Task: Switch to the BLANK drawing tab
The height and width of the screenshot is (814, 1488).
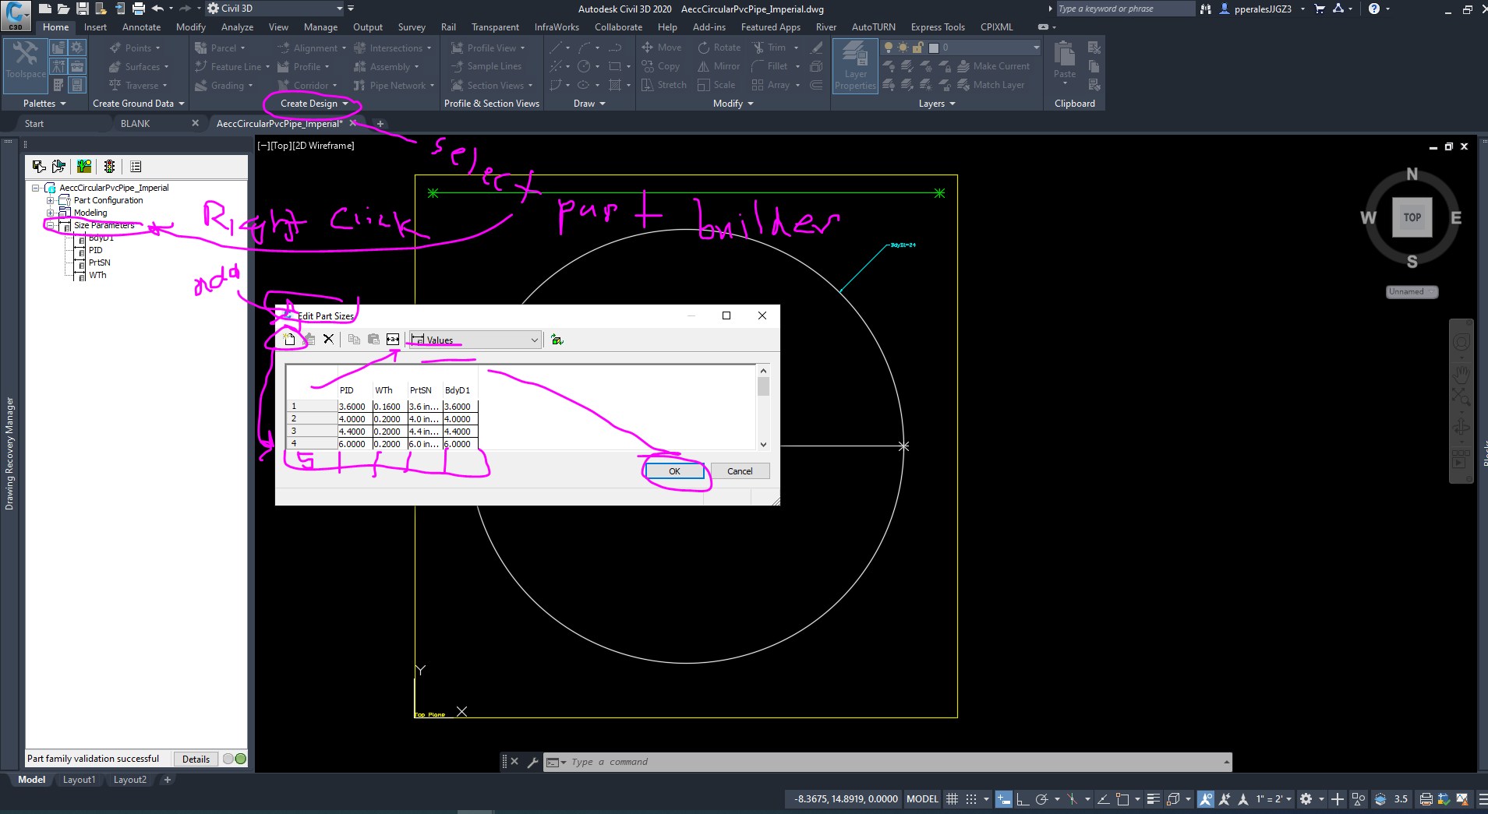Action: [135, 123]
